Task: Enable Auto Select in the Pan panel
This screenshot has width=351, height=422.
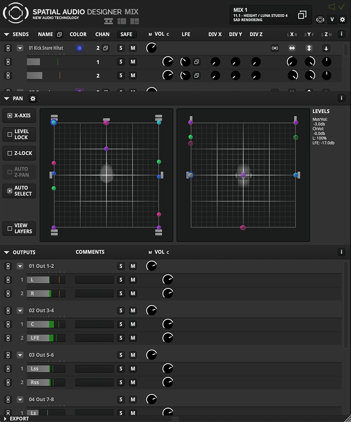Action: [19, 190]
